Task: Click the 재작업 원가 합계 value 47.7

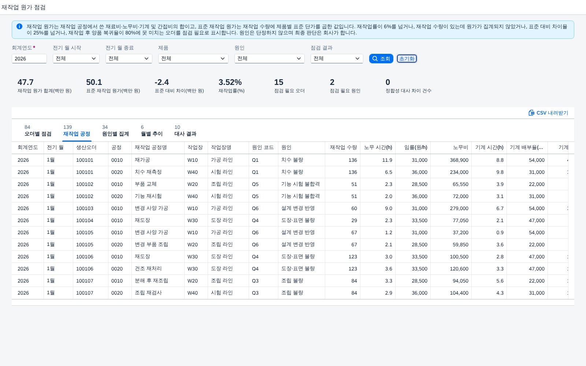Action: coord(26,82)
